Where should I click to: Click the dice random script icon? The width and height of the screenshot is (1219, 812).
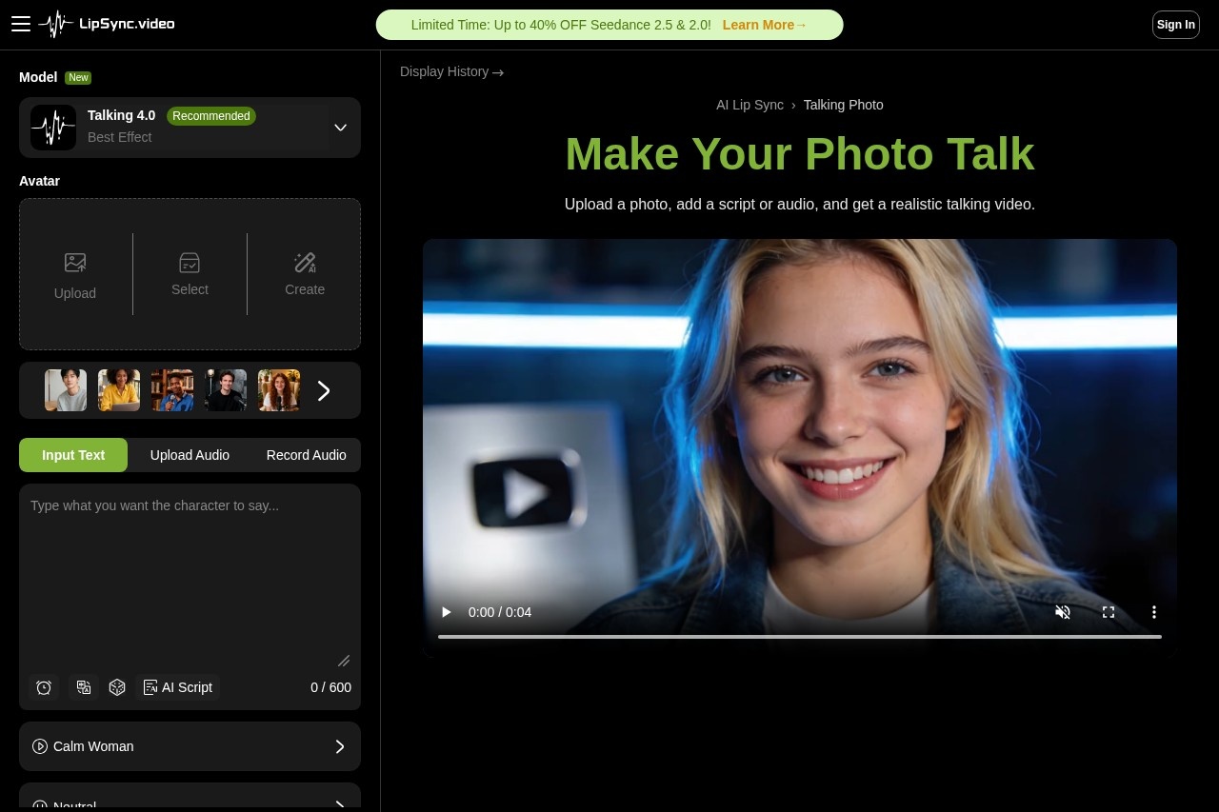[117, 687]
